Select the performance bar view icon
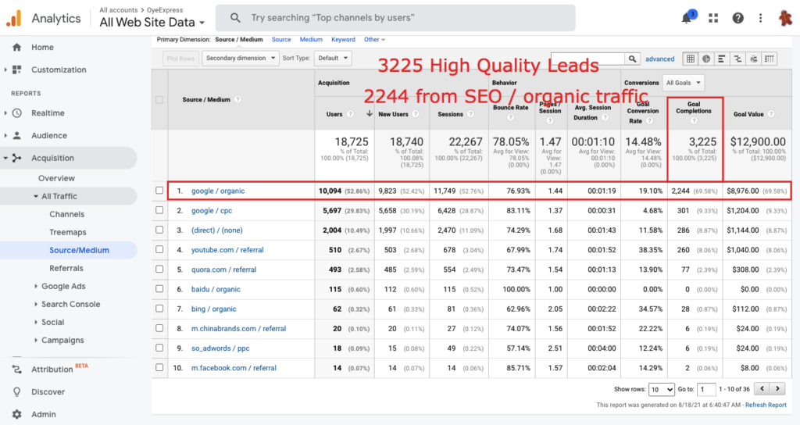This screenshot has height=425, width=800. [x=722, y=59]
